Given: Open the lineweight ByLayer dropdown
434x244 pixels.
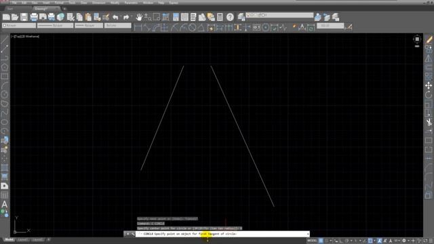Looking at the screenshot, I should (x=89, y=26).
